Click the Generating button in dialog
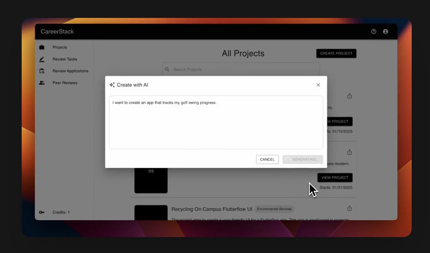The height and width of the screenshot is (253, 430). (x=303, y=160)
